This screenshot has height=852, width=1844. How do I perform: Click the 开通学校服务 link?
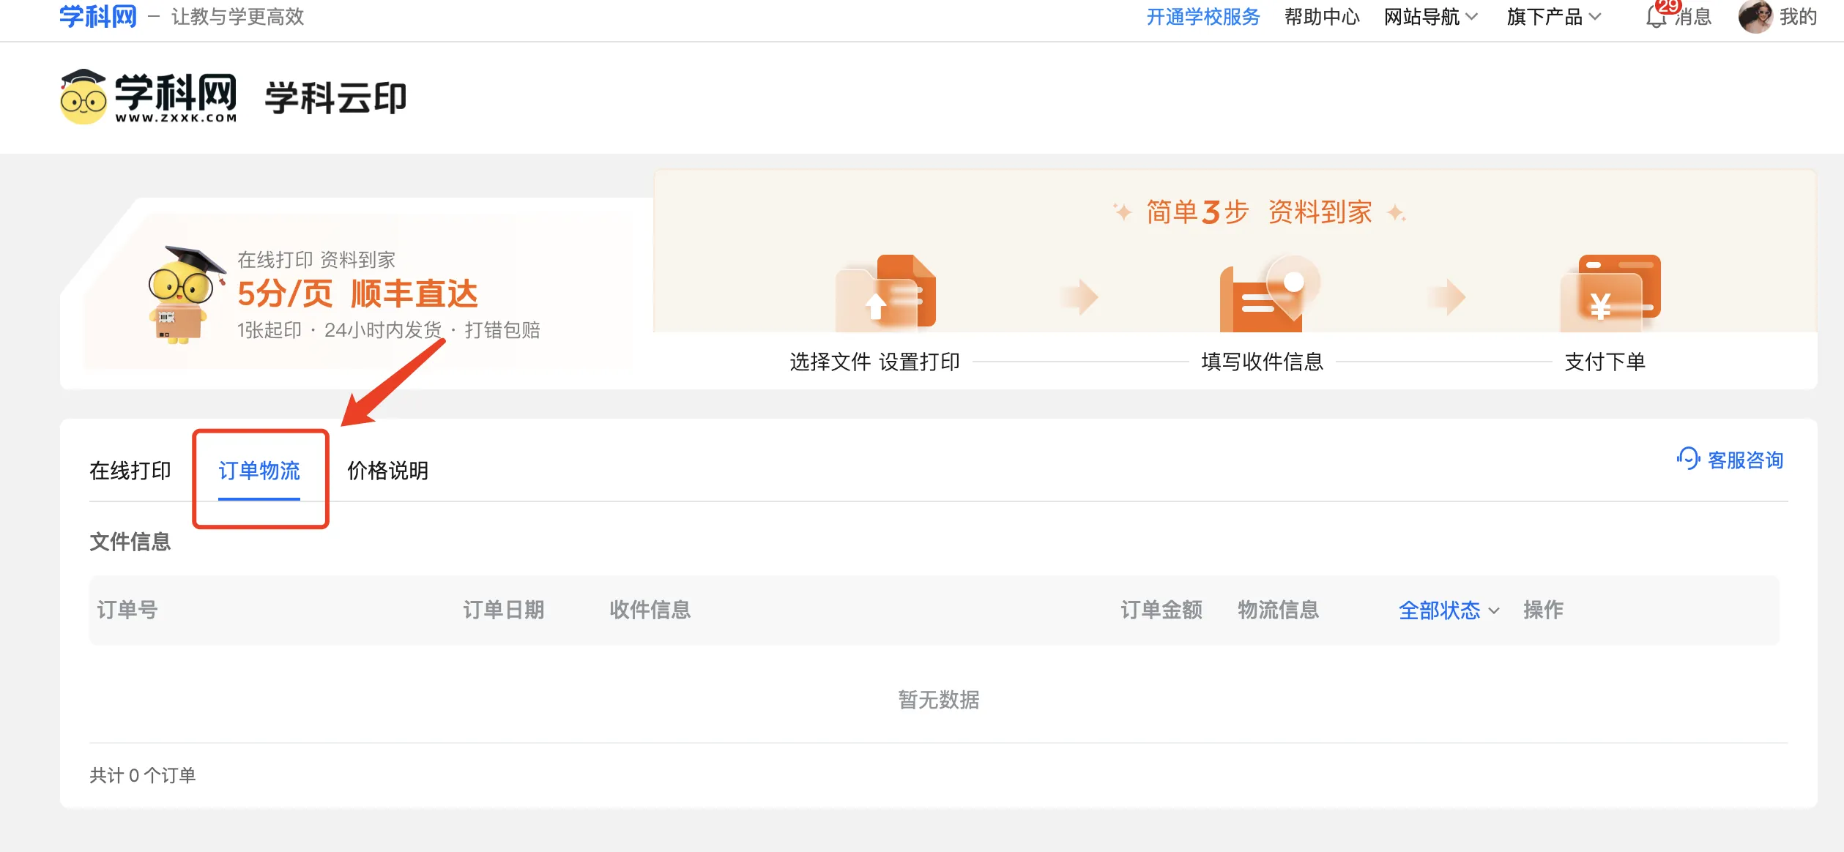pos(1202,17)
